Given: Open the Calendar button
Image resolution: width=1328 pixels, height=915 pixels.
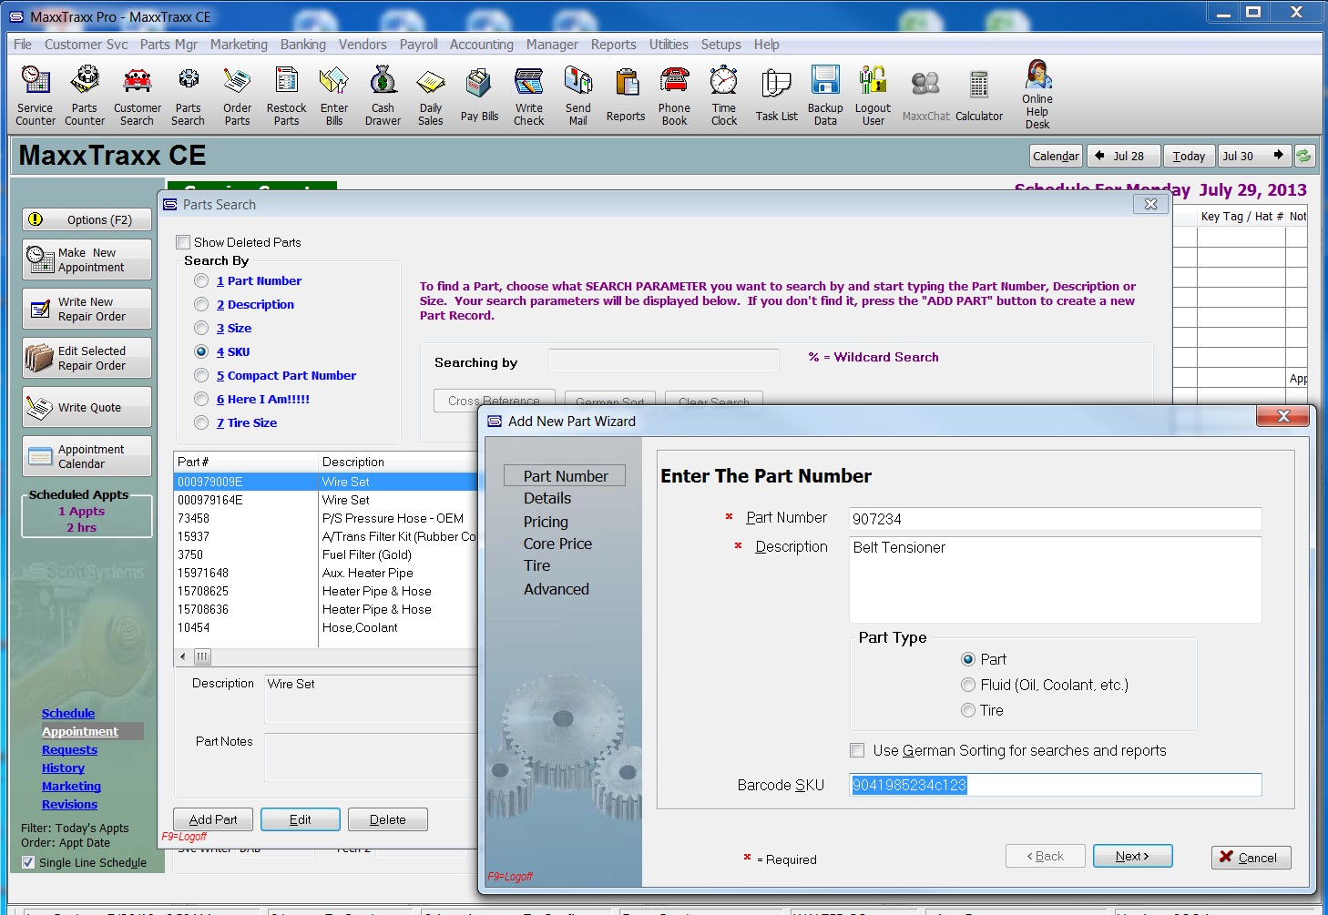Looking at the screenshot, I should 1056,156.
